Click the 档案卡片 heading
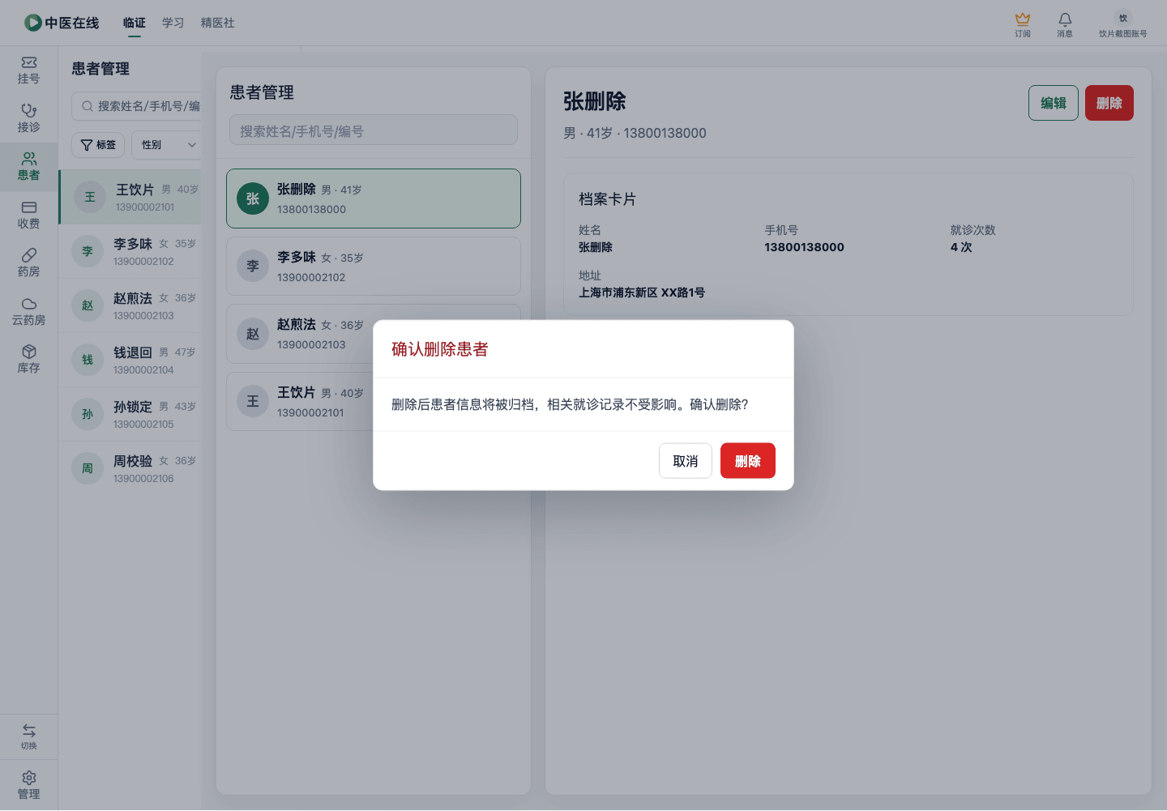1167x811 pixels. click(x=607, y=198)
